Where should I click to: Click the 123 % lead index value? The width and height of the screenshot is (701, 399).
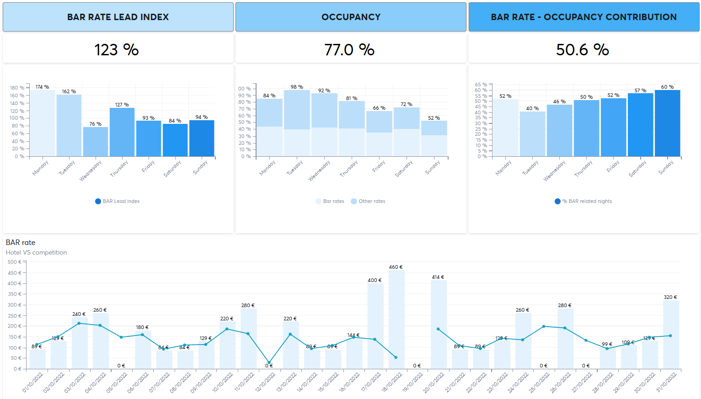(117, 49)
